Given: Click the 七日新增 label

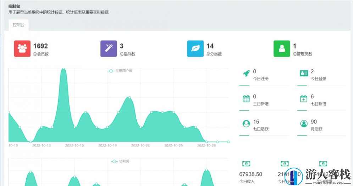Looking at the screenshot, I should 318,104.
